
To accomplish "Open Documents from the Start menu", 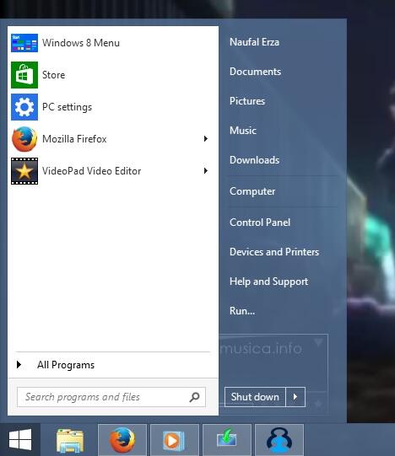I will coord(255,72).
